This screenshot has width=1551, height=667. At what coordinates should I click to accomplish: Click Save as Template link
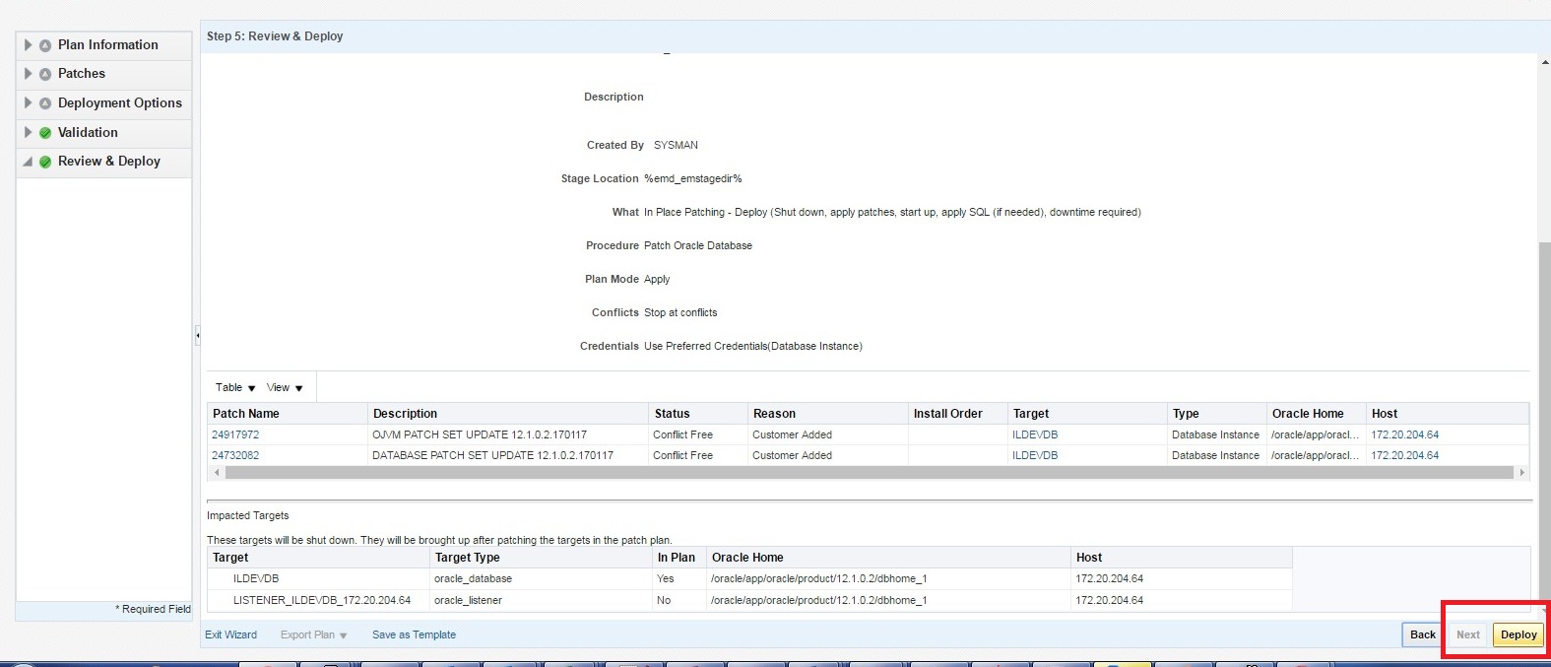414,635
